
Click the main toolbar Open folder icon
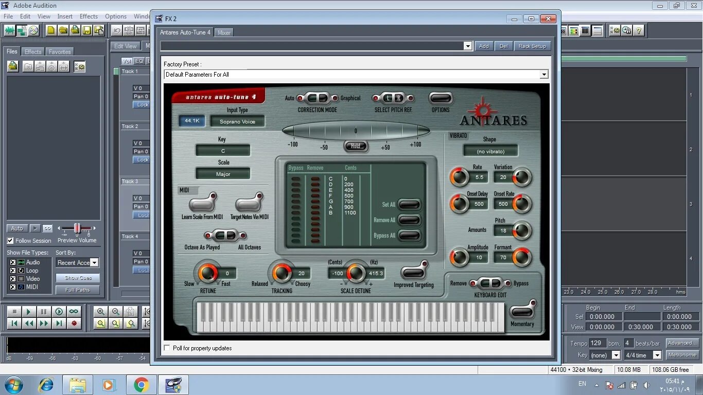(x=63, y=30)
